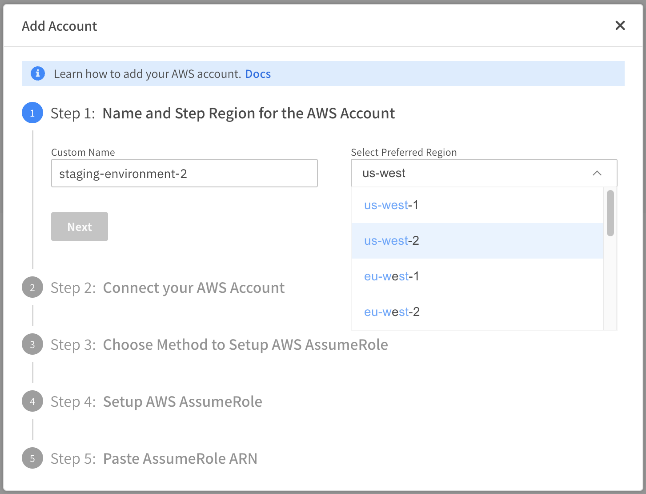Click the step 1 circle indicator
The height and width of the screenshot is (494, 646).
tap(32, 113)
